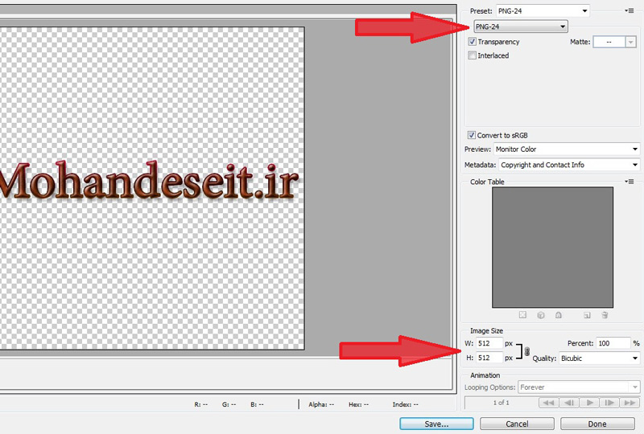Viewport: 644px width, 434px height.
Task: Click the 'Animation' section label
Action: [485, 375]
